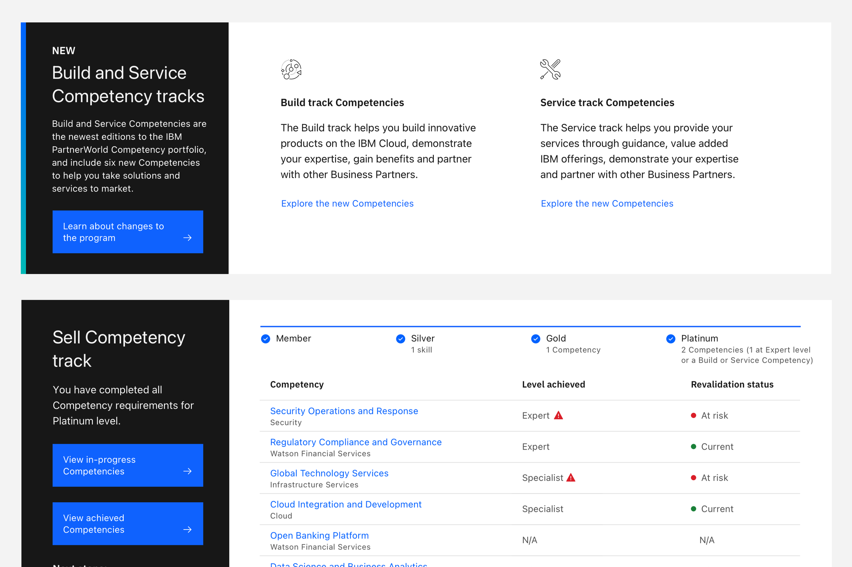Open the Regulatory Compliance and Governance link
The image size is (852, 567).
[x=356, y=442]
